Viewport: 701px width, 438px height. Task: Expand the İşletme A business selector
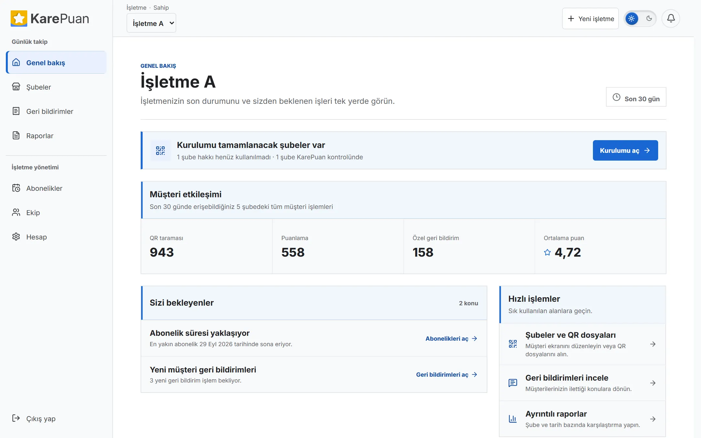[151, 23]
